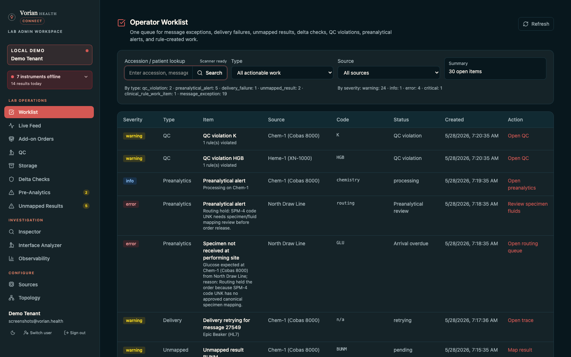Click the GLU code cell

[x=340, y=243]
